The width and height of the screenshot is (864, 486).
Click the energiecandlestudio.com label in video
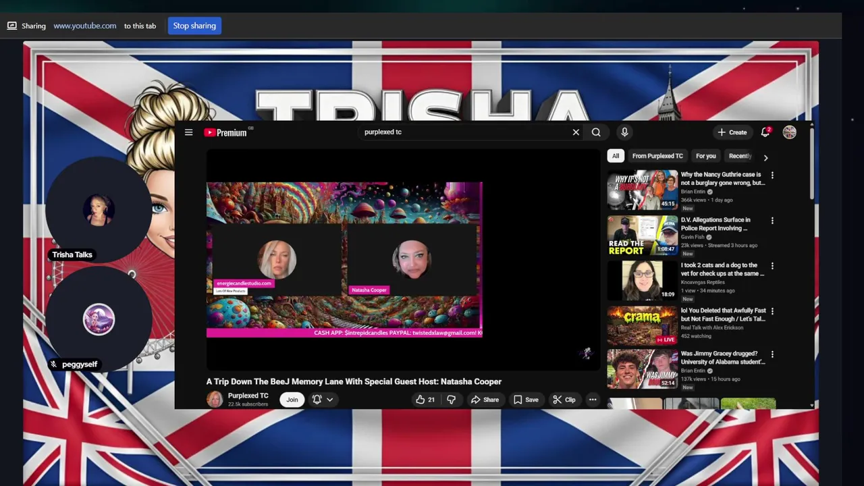pos(244,283)
